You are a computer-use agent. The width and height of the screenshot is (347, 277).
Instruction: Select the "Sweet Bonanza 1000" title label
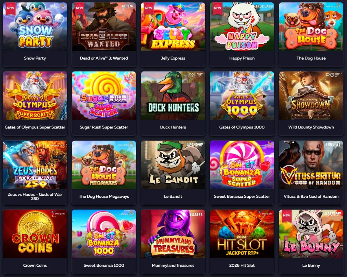tap(104, 265)
